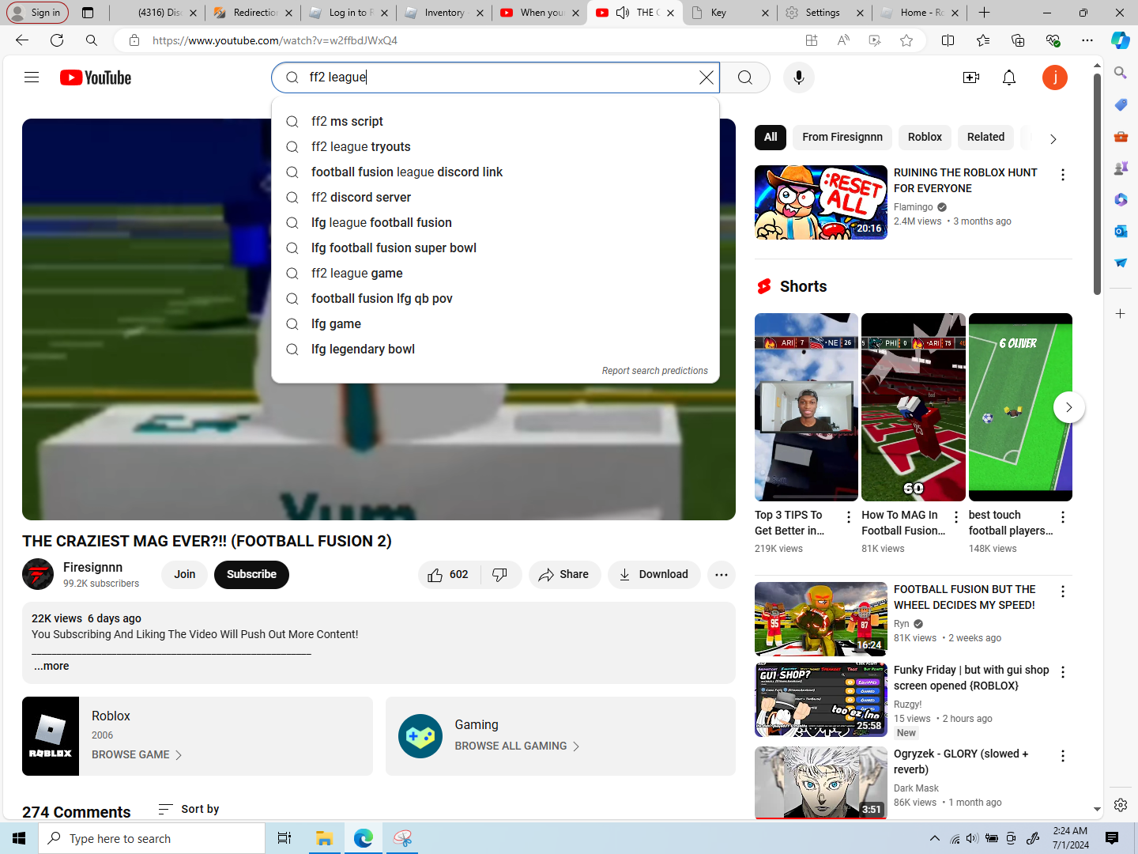Click into the YouTube search field
The width and height of the screenshot is (1138, 854).
[x=496, y=77]
